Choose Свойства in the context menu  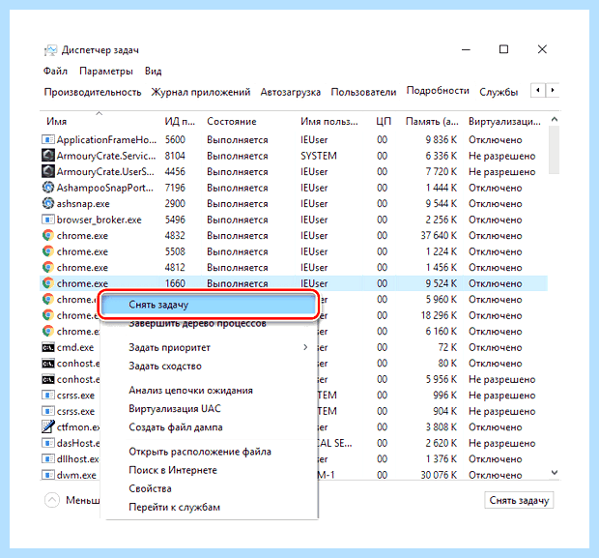pos(150,488)
